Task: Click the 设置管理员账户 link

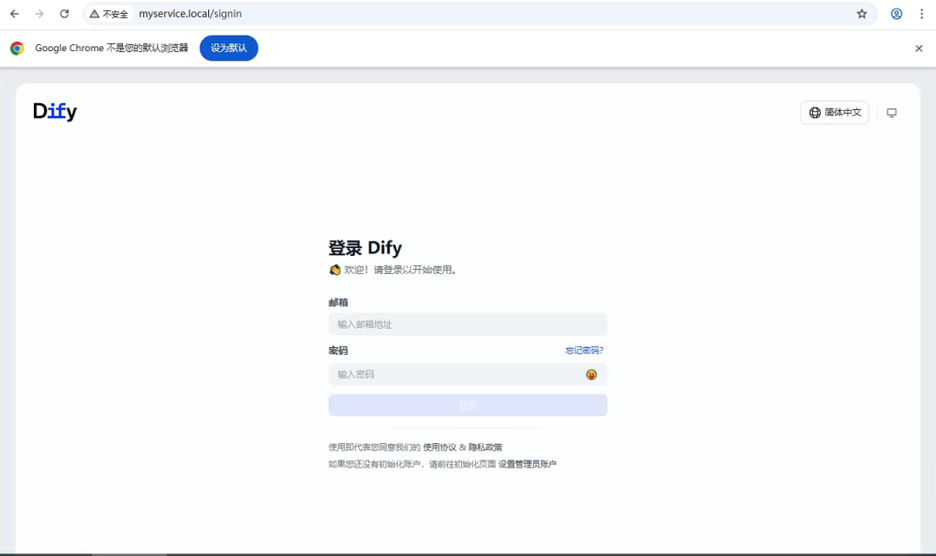Action: [527, 464]
